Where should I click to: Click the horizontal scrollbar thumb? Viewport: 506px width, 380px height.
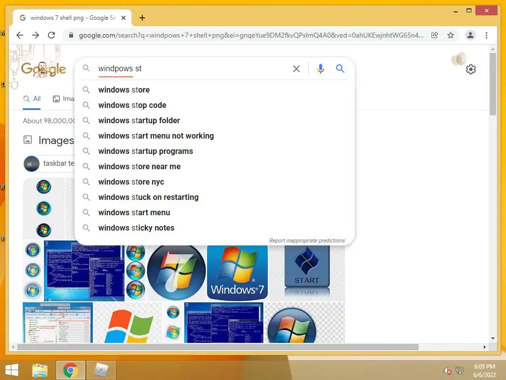click(x=218, y=347)
